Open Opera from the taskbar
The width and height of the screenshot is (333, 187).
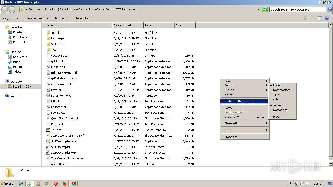56,184
